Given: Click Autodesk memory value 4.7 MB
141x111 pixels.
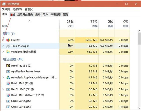Looking at the screenshot, I should tap(93, 77).
